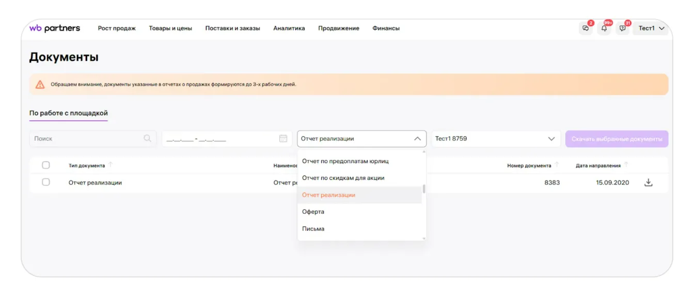The width and height of the screenshot is (694, 296).
Task: Sort by 'Дата направления' arrow icon
Action: click(x=626, y=165)
